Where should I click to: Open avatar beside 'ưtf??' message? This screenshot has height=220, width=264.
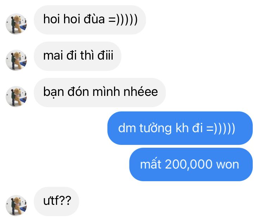[x=16, y=206]
